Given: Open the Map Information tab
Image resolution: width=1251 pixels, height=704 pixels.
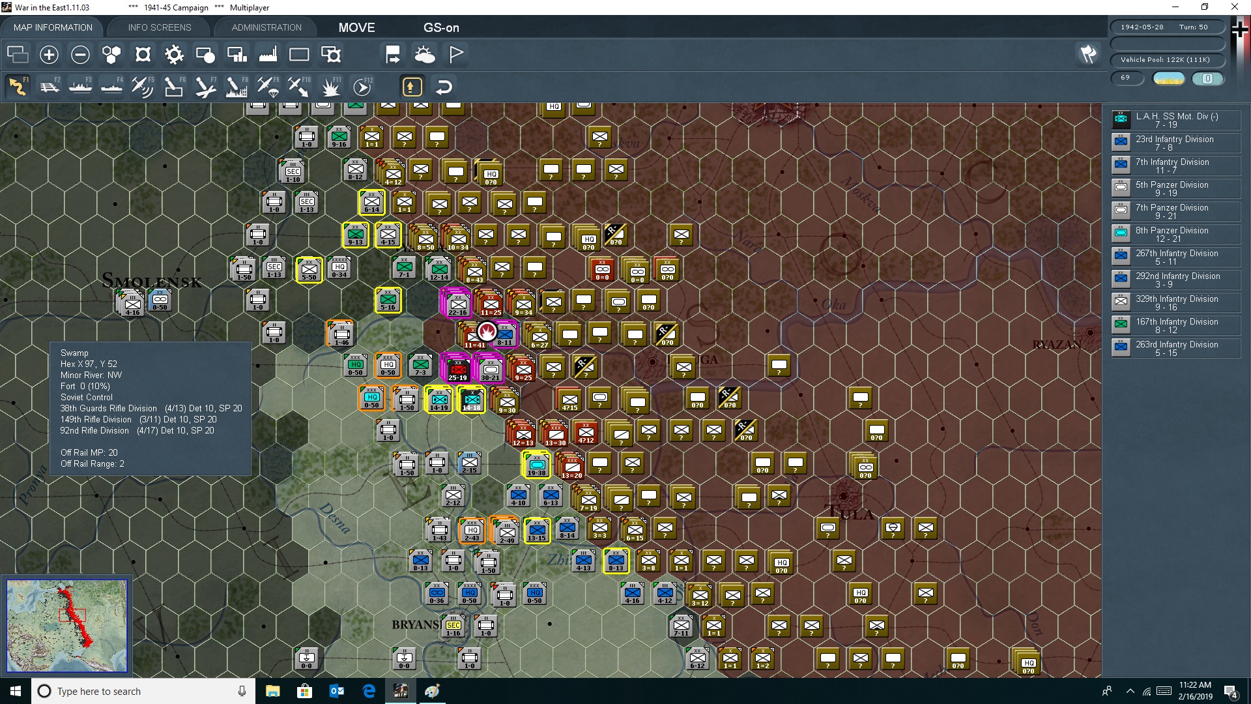Looking at the screenshot, I should [53, 27].
